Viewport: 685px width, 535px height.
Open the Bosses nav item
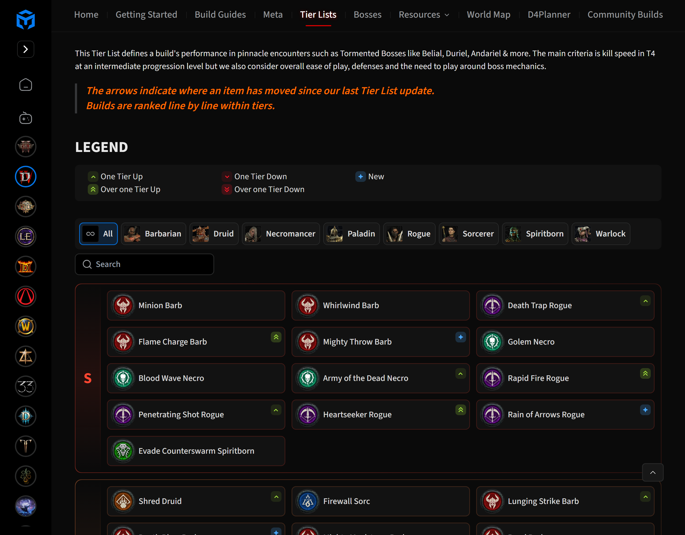[368, 15]
